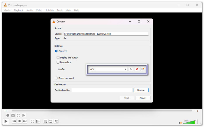This screenshot has height=127, width=204.
Task: Click the Destination file input field
Action: pos(102,90)
